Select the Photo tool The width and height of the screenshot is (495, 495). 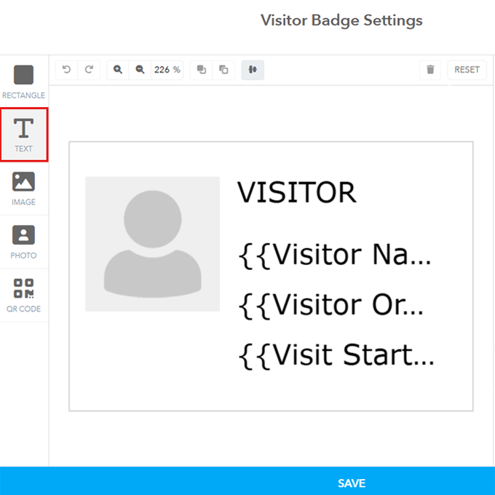pyautogui.click(x=24, y=242)
